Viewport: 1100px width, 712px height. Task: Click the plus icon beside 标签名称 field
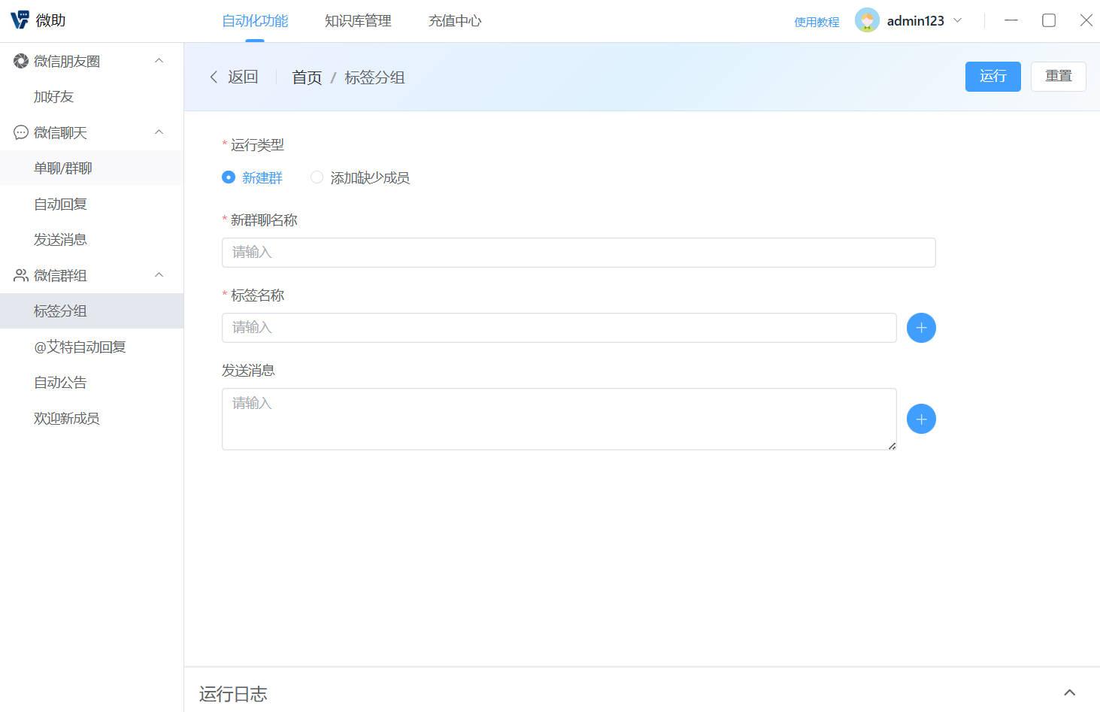click(920, 328)
